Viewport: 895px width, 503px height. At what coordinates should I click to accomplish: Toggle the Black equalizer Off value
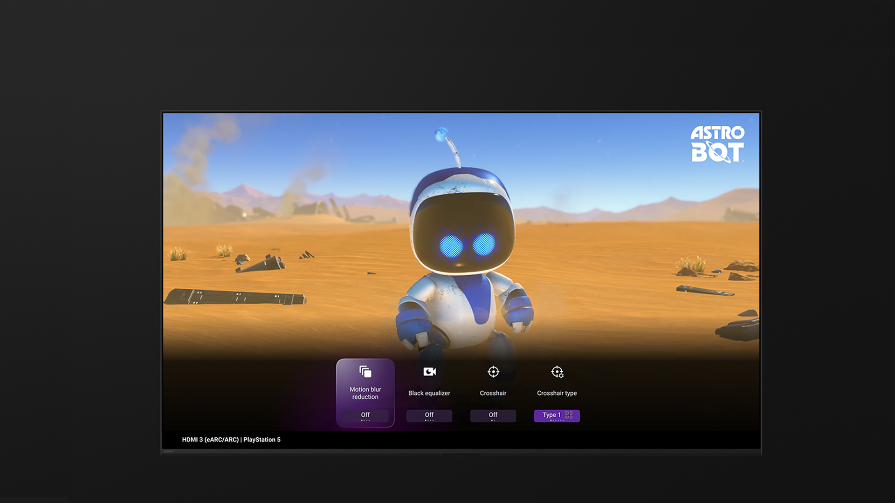click(x=429, y=415)
